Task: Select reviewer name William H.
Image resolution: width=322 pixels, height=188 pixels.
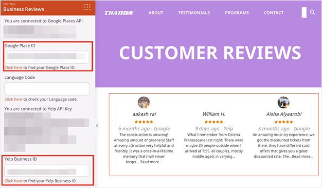Action: click(214, 114)
